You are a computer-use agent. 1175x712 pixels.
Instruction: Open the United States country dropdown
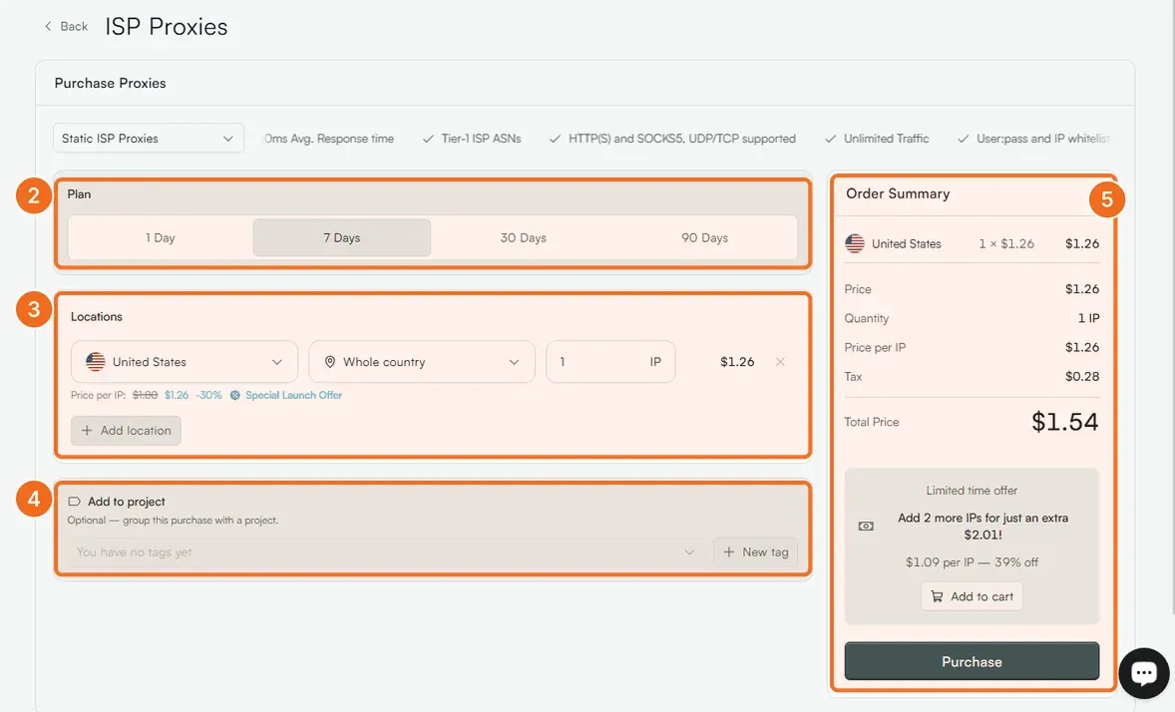tap(185, 362)
